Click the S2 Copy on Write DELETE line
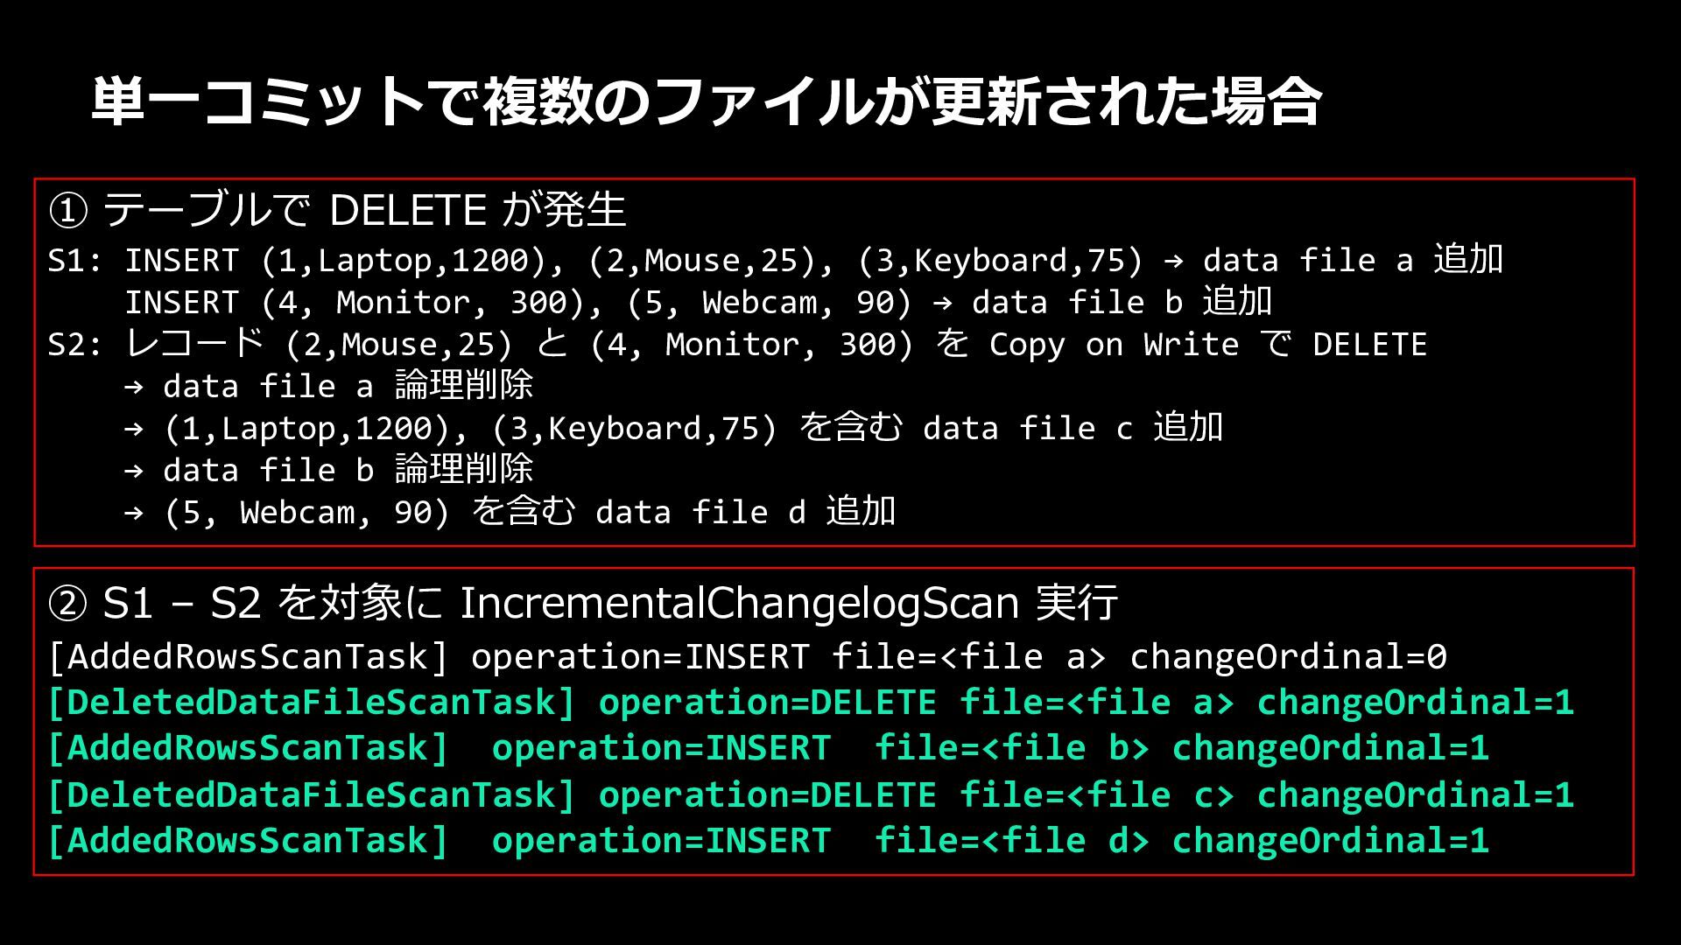The image size is (1681, 945). tap(737, 344)
